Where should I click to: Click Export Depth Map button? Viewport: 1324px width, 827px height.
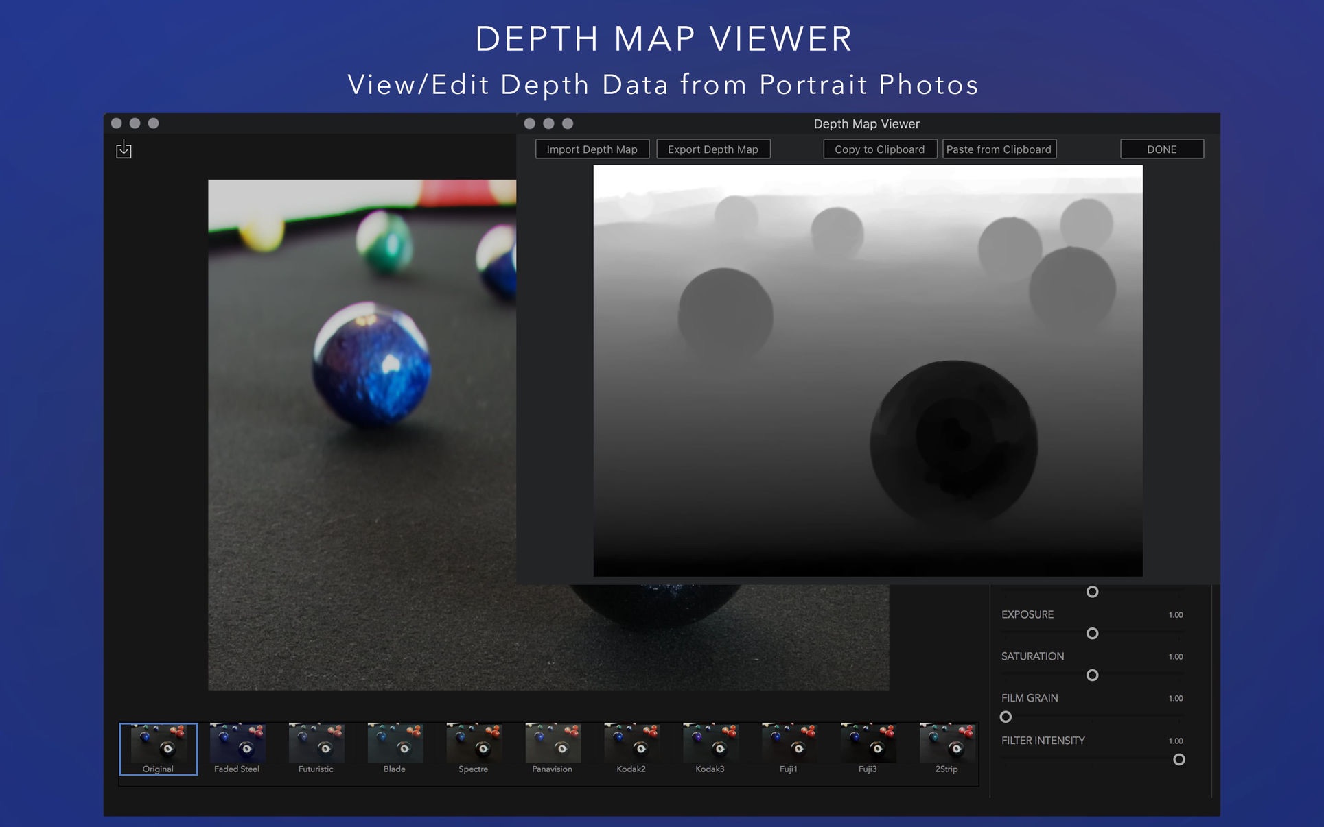pos(712,149)
